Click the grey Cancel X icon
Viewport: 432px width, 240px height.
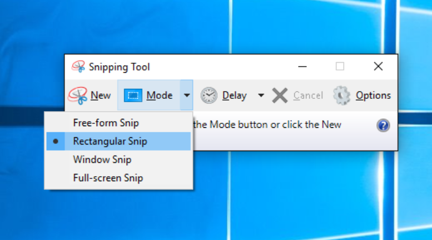280,96
